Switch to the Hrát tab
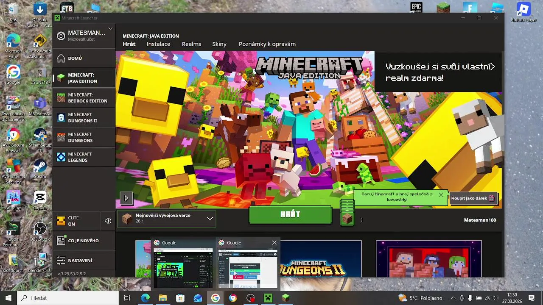 129,44
